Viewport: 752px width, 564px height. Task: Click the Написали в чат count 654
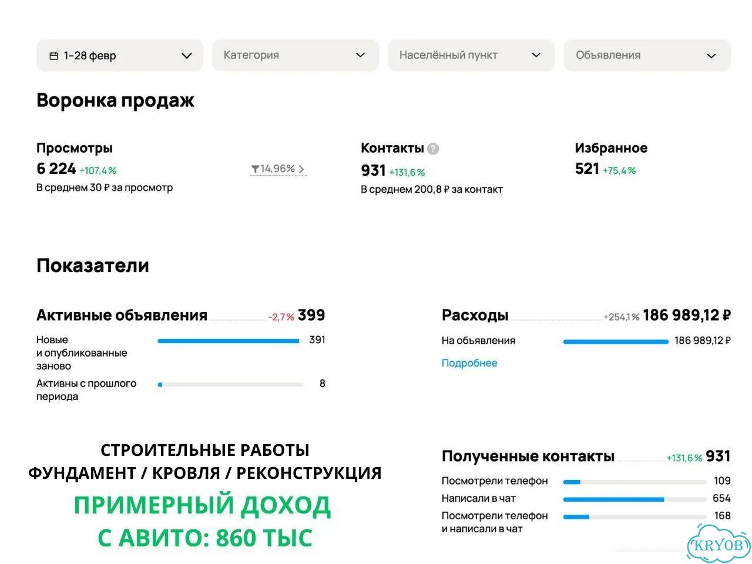721,498
